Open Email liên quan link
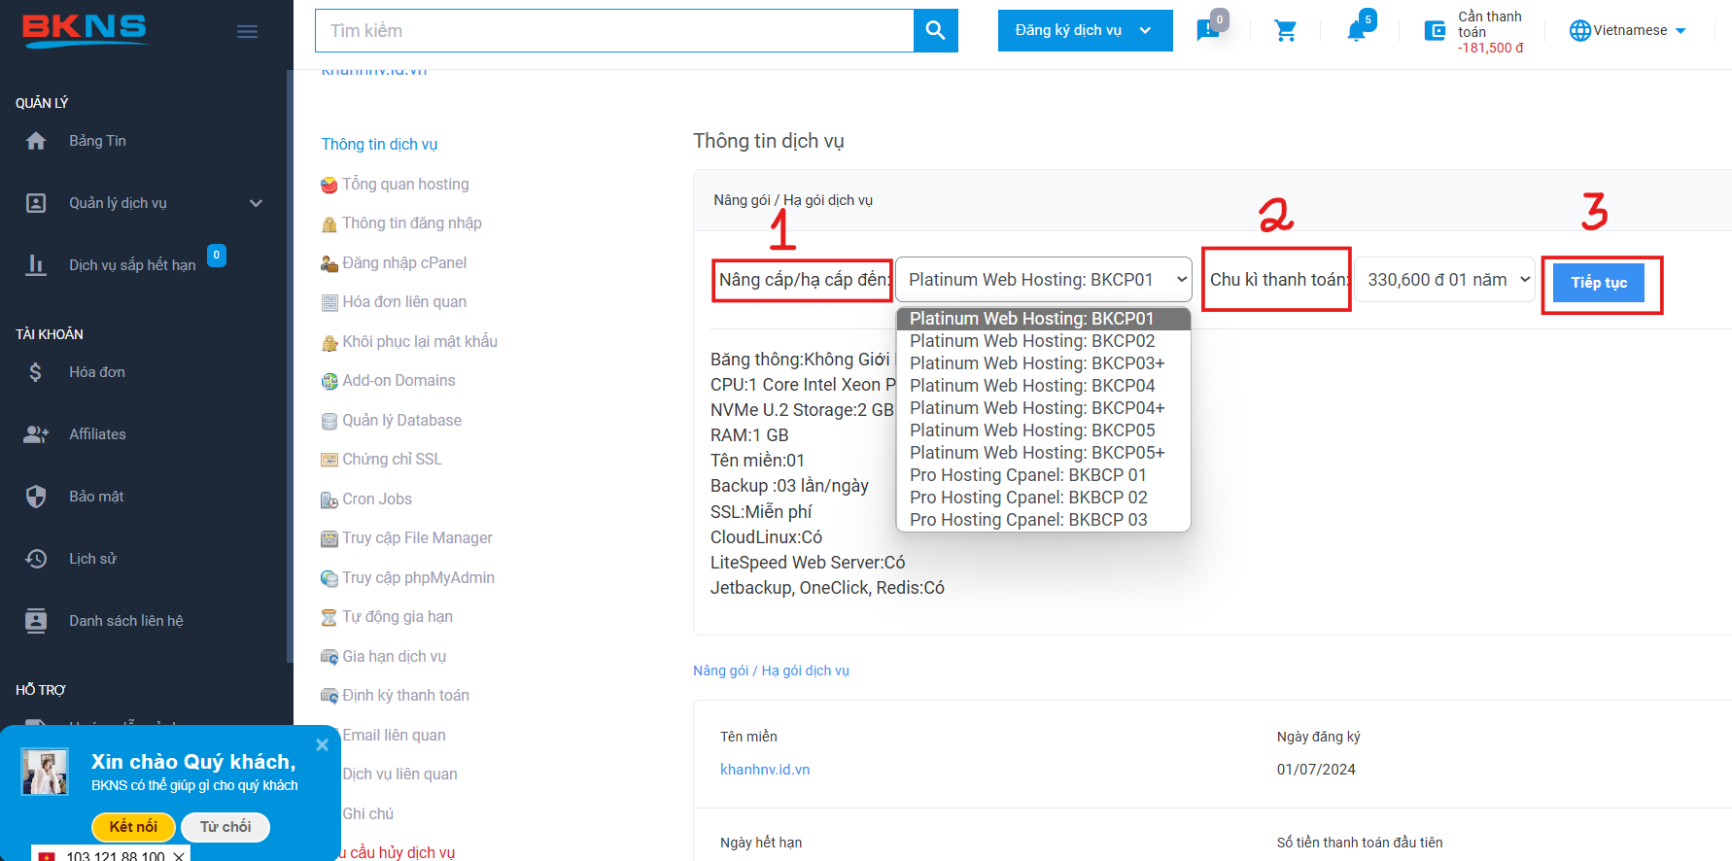1732x861 pixels. [x=394, y=736]
